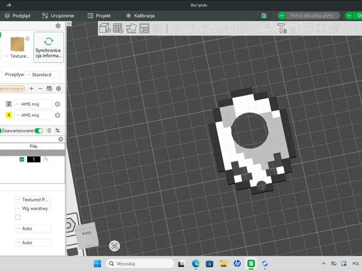Open printer settings gear icon
362x271 pixels.
point(58,26)
